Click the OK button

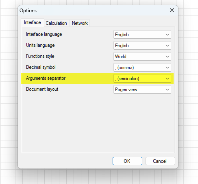[127, 161]
